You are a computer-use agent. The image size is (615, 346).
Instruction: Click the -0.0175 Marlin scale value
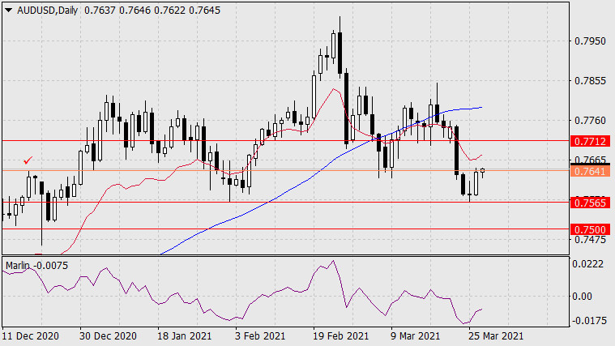[x=590, y=321]
